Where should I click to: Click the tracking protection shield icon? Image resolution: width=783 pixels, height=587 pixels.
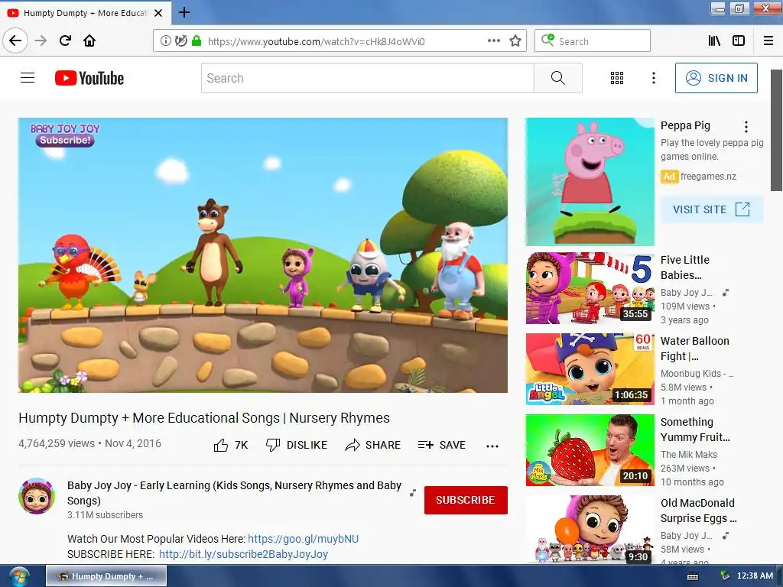point(181,41)
